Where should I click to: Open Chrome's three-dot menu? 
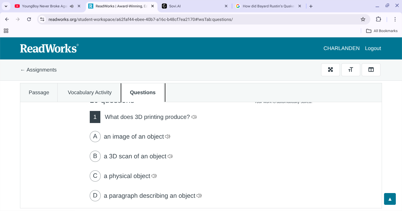pos(395,19)
